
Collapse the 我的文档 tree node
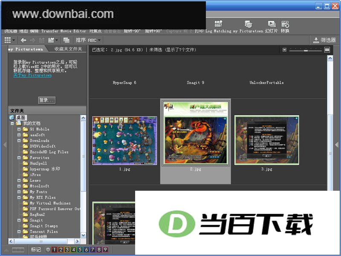tap(12, 123)
